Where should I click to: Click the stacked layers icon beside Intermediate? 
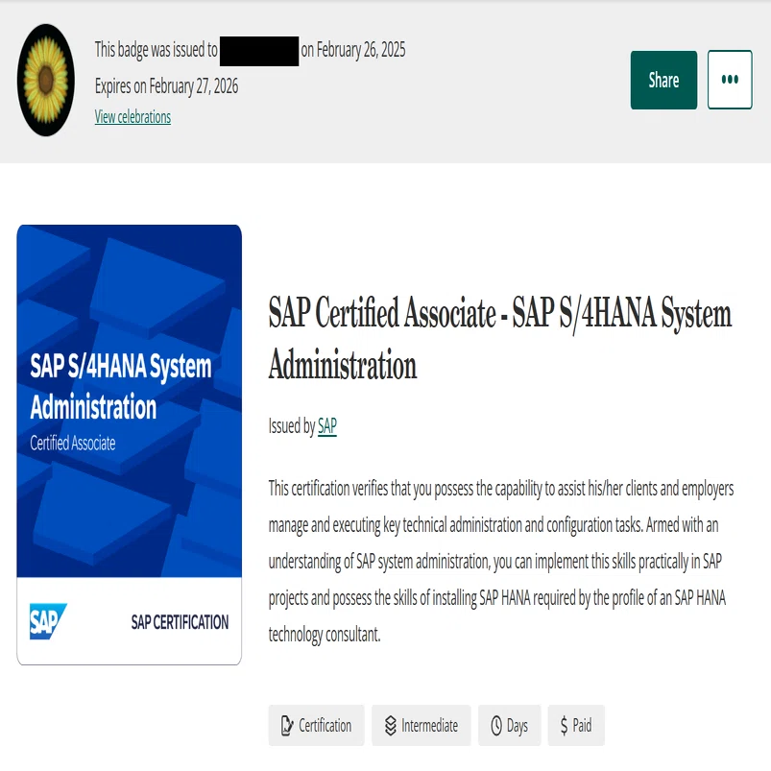391,726
